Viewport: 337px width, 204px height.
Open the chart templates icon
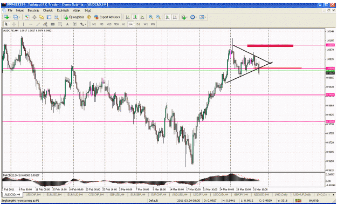pyautogui.click(x=202, y=17)
